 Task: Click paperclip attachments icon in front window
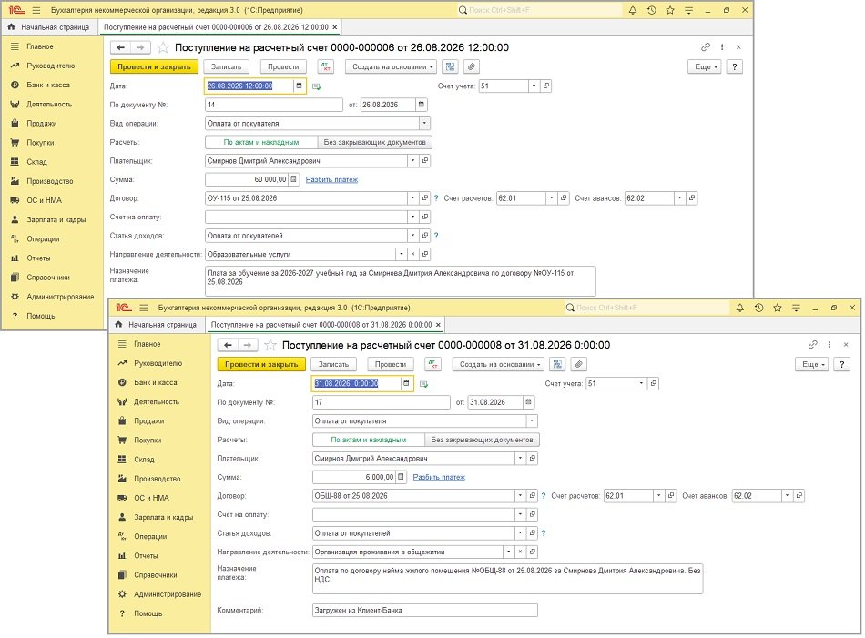pyautogui.click(x=578, y=364)
